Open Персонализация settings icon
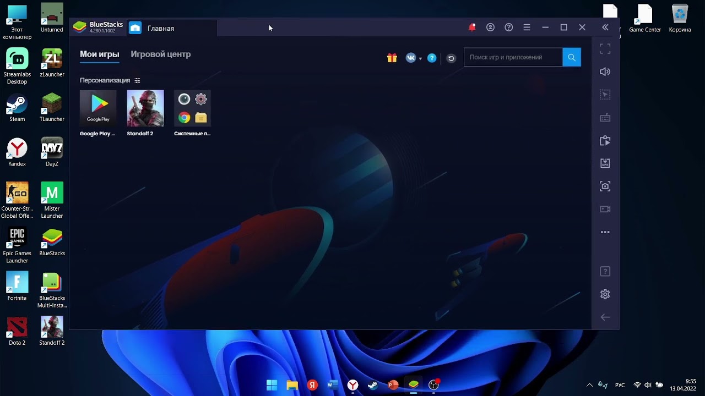 [137, 80]
